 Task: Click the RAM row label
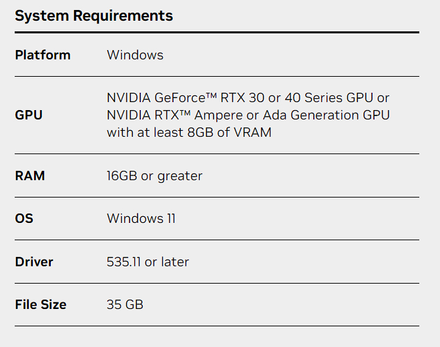pyautogui.click(x=30, y=176)
